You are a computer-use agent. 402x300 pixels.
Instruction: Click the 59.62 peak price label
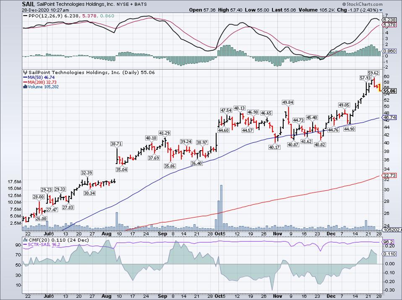coord(373,73)
